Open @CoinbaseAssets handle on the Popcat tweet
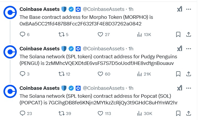Image resolution: width=198 pixels, height=120 pixels. (104, 88)
